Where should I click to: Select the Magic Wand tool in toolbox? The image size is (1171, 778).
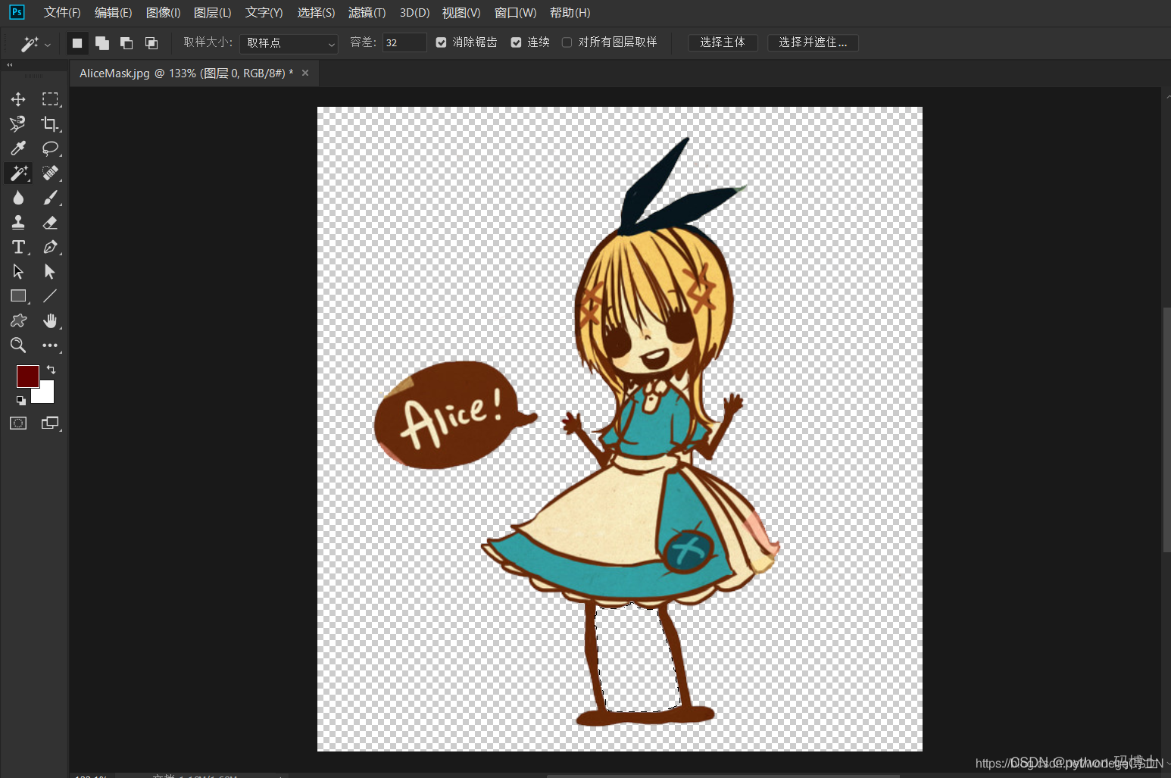point(18,173)
